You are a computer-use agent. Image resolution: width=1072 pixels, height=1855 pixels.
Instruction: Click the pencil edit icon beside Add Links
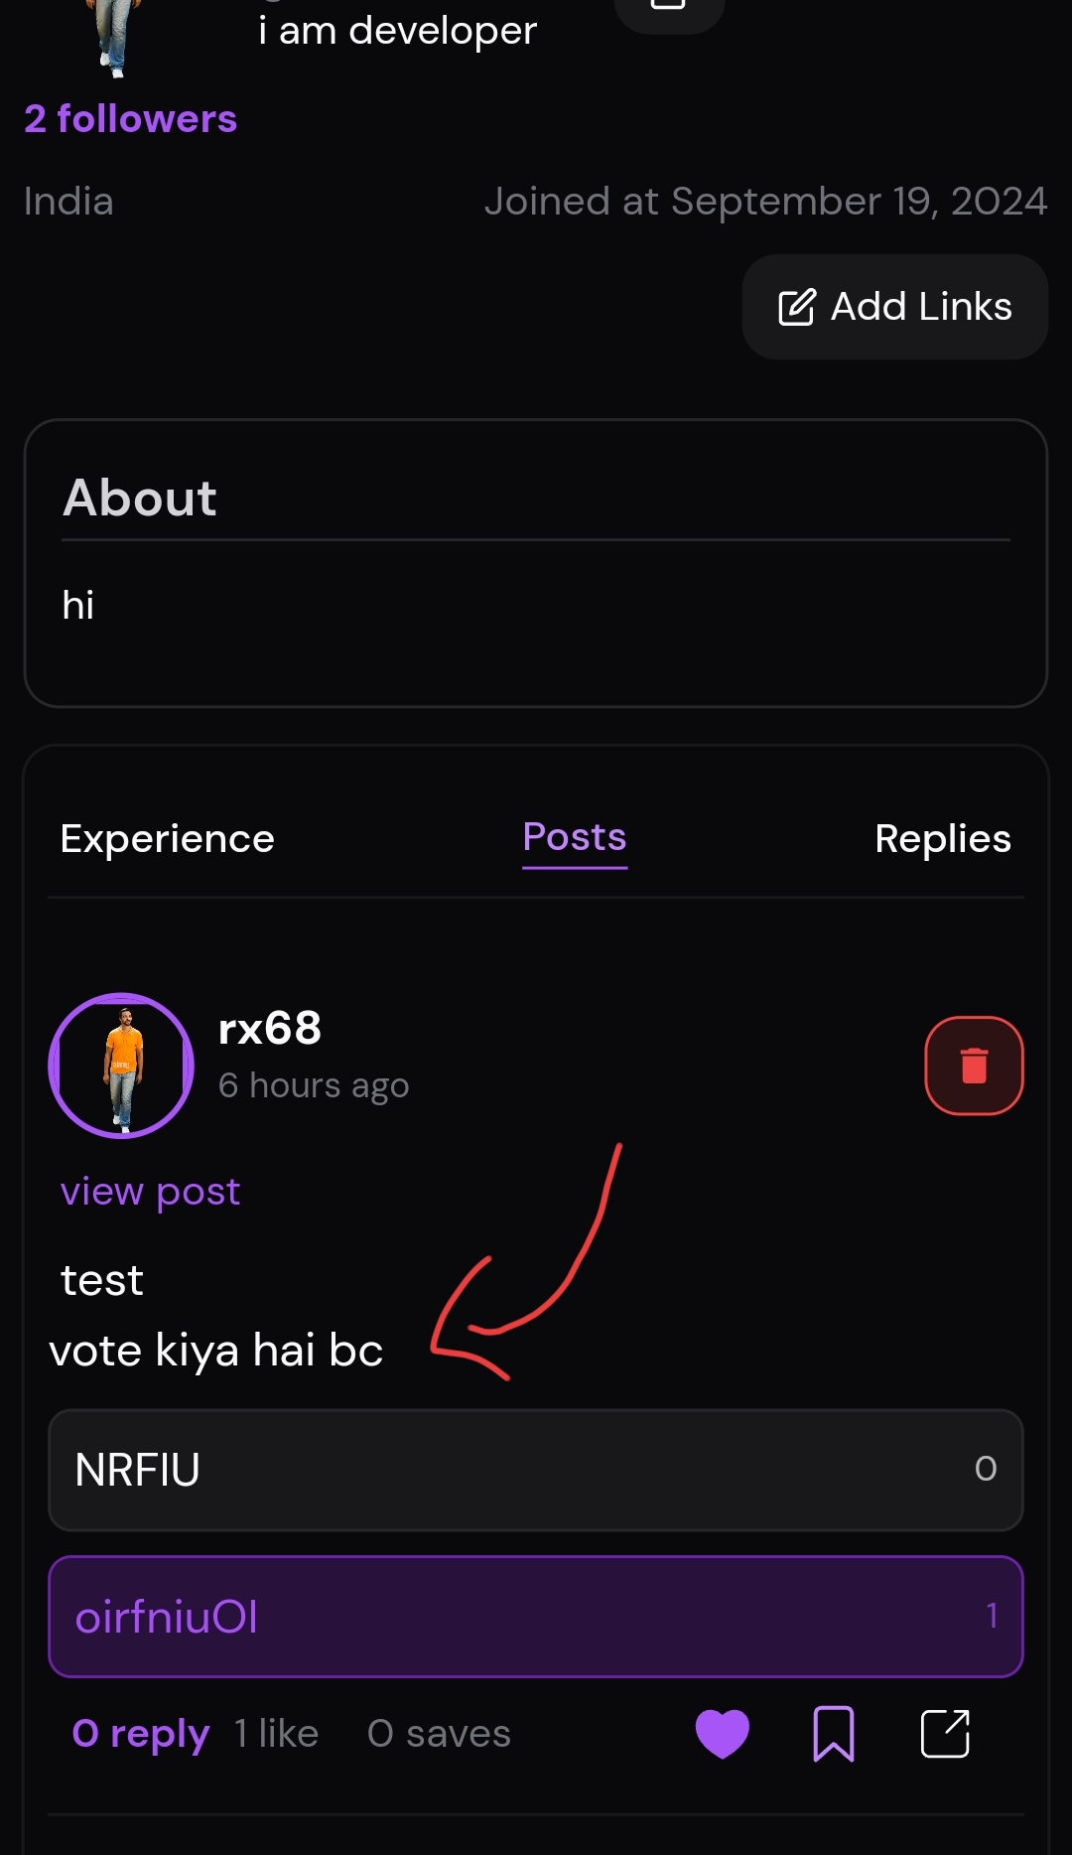(797, 307)
